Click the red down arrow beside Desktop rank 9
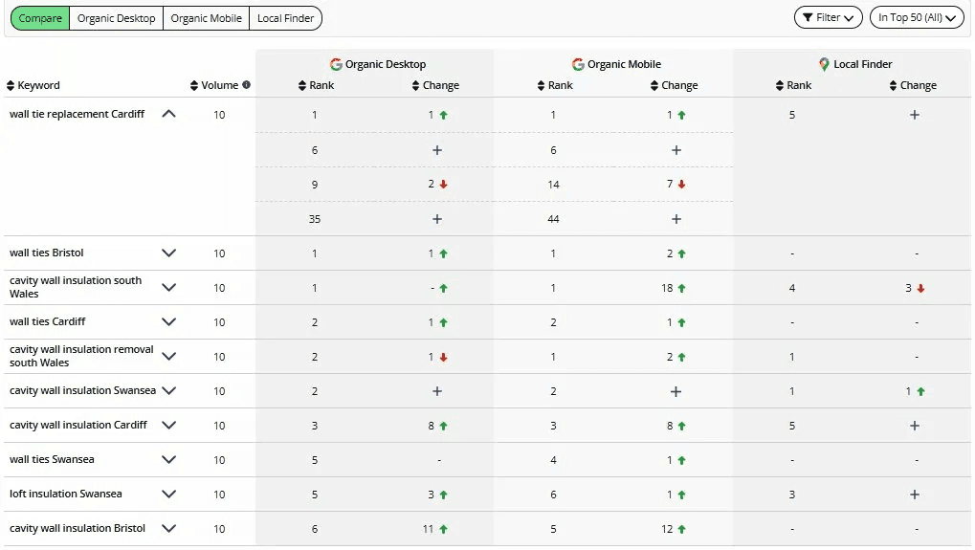This screenshot has height=550, width=975. [443, 184]
